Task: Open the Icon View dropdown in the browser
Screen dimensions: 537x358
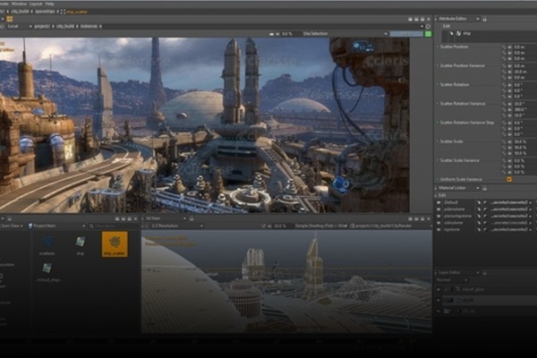Action: [12, 226]
